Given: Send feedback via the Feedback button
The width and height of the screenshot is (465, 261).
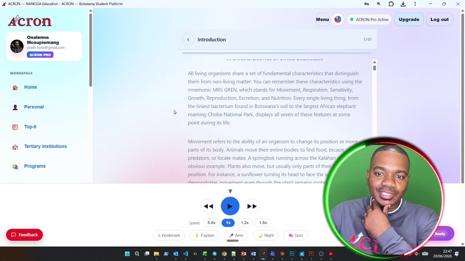Looking at the screenshot, I should [24, 235].
